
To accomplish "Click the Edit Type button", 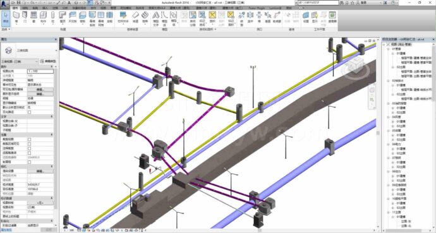I will pos(49,61).
